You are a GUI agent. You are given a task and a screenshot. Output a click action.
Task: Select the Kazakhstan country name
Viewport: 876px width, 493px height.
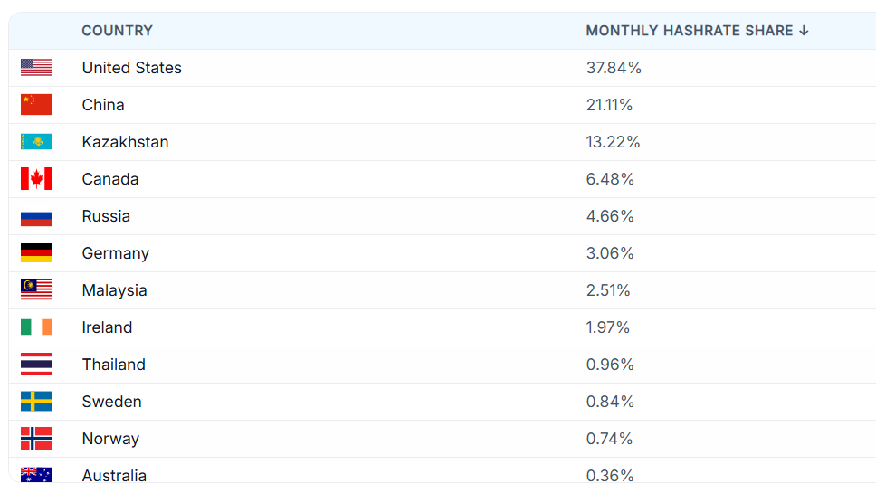click(x=125, y=142)
